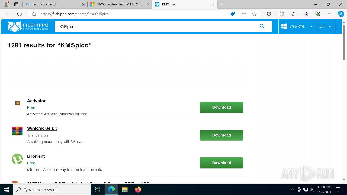Image resolution: width=347 pixels, height=195 pixels.
Task: Open the uTorrent title link
Action: coord(36,156)
